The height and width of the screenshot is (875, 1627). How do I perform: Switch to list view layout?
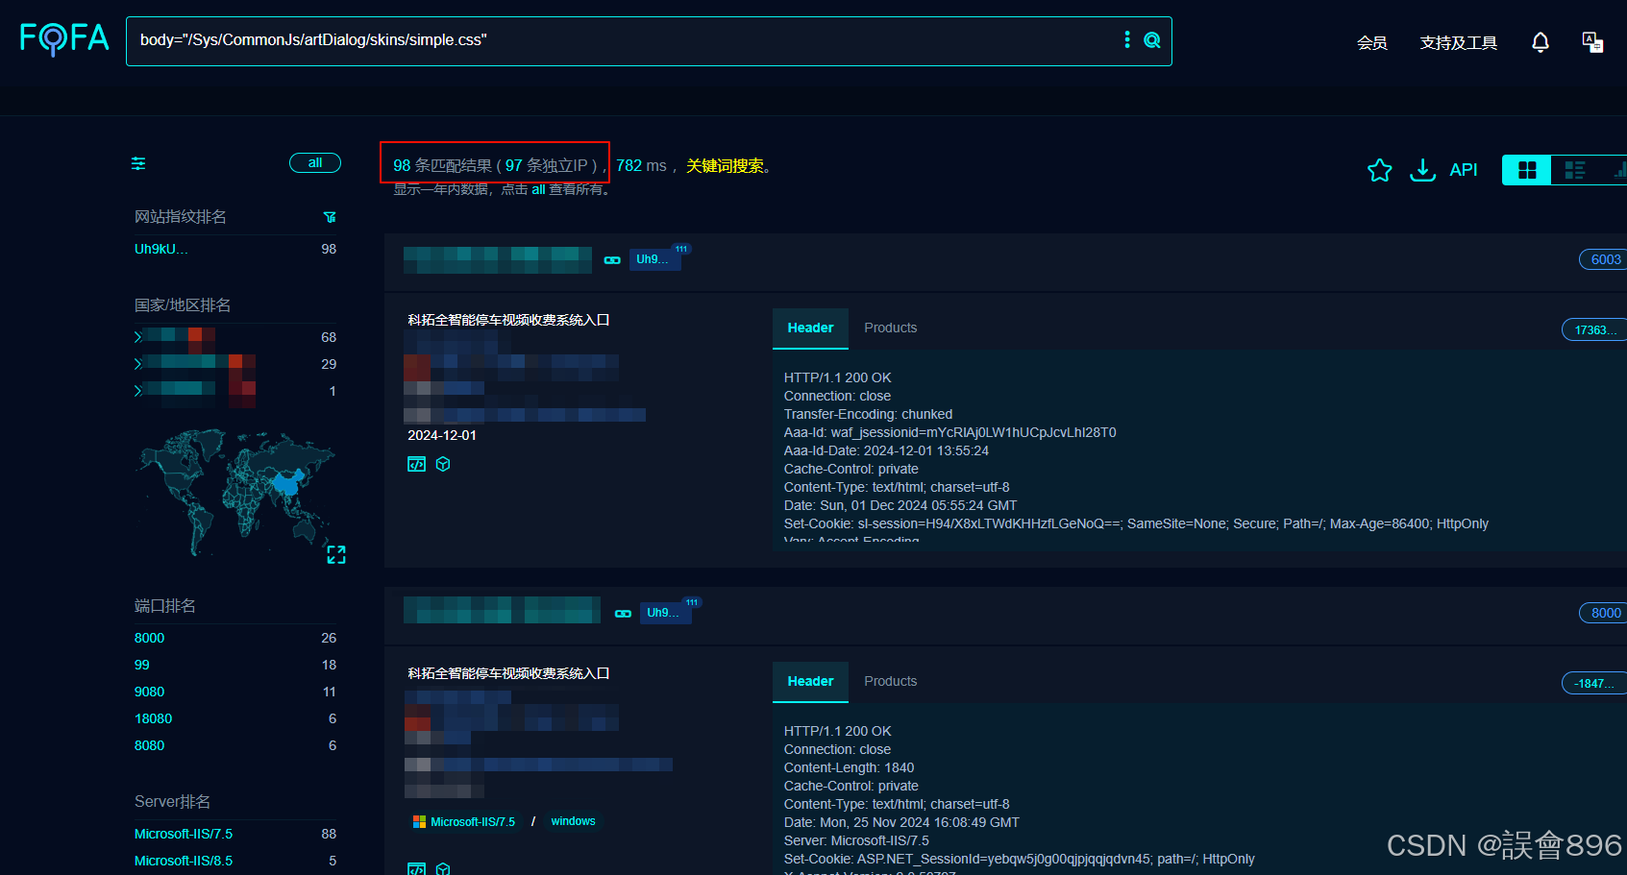tap(1575, 170)
